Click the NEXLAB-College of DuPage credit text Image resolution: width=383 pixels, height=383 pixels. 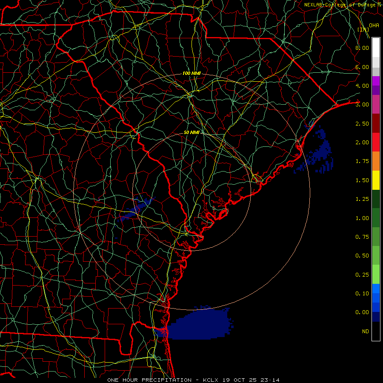tap(343, 5)
